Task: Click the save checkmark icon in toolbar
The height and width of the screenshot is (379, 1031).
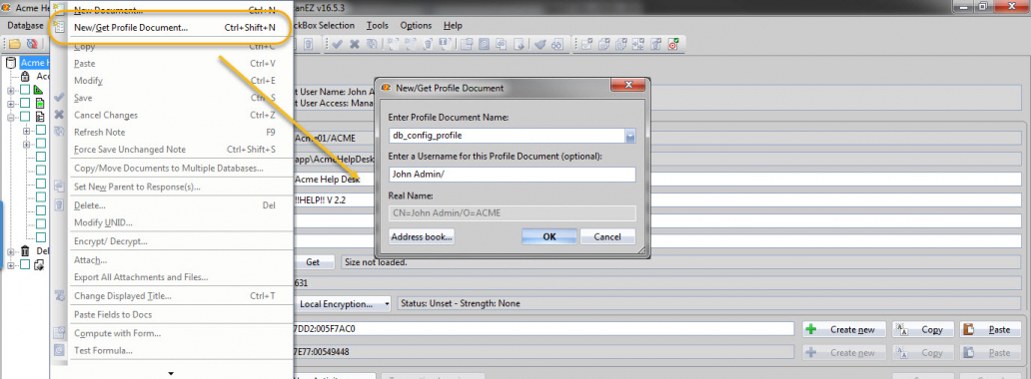Action: [x=338, y=44]
